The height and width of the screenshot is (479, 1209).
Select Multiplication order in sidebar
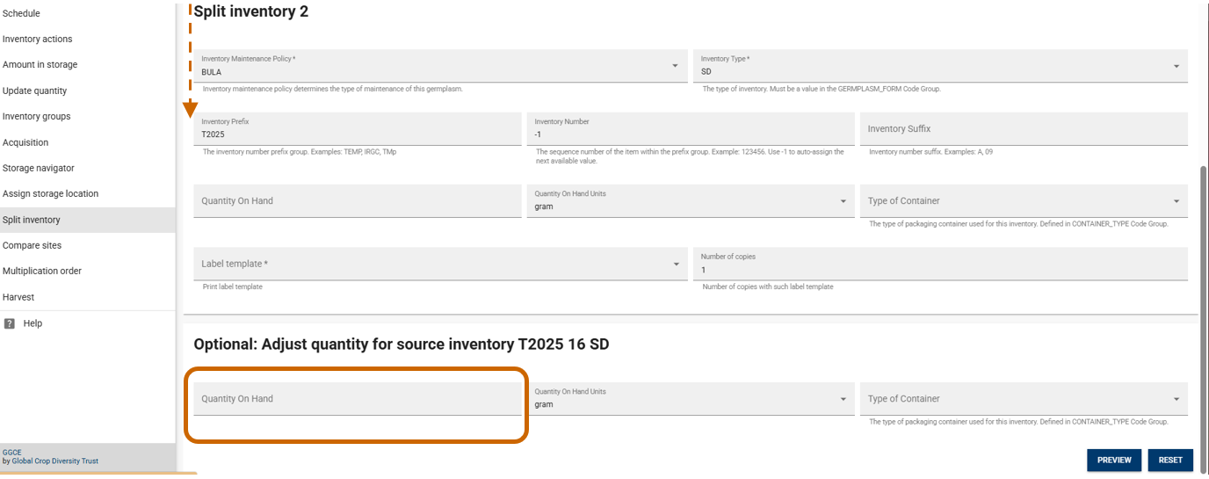pos(42,271)
